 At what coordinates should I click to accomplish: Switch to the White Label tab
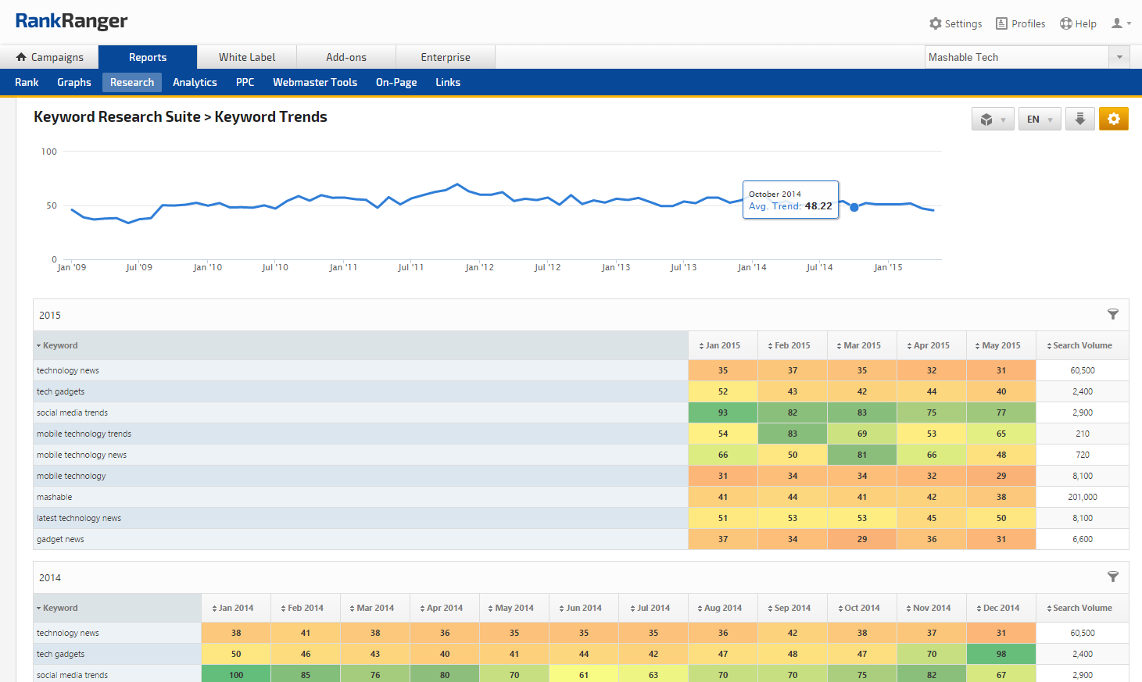[247, 57]
